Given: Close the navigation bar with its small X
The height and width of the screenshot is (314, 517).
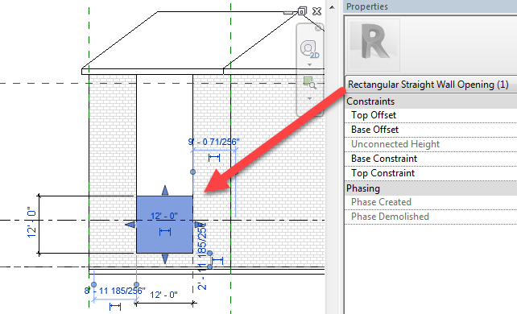Looking at the screenshot, I should [x=318, y=28].
